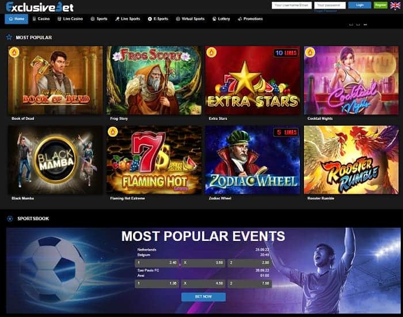Click the ExclusiveBet logo
Viewport: 403px width, 317px height.
(x=40, y=7)
